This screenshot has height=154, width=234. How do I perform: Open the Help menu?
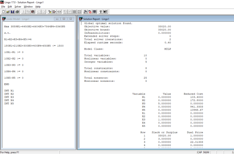click(38, 7)
